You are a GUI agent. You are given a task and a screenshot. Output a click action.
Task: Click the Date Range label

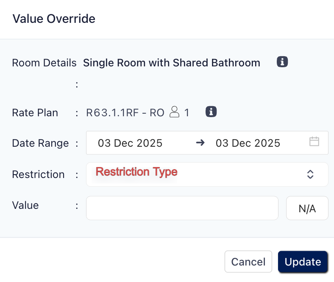click(x=40, y=143)
